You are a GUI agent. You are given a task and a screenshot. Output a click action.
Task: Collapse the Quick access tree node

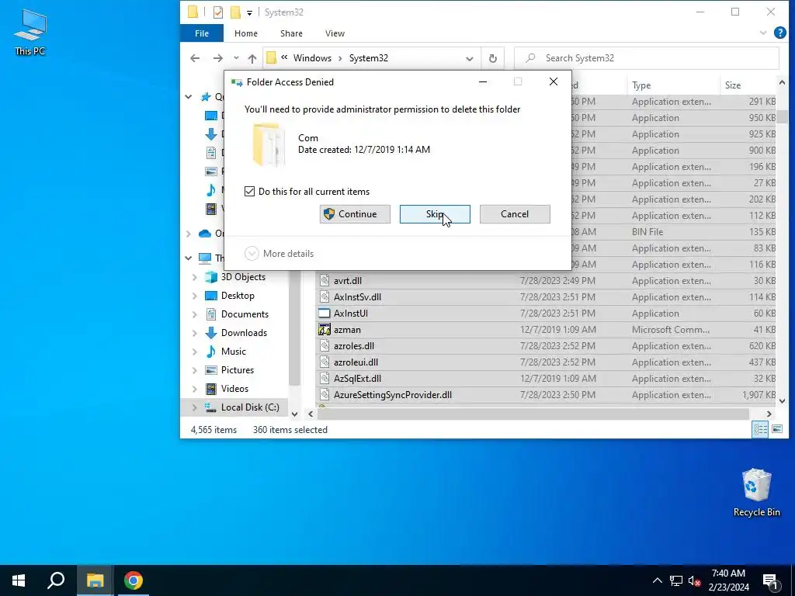click(x=189, y=97)
